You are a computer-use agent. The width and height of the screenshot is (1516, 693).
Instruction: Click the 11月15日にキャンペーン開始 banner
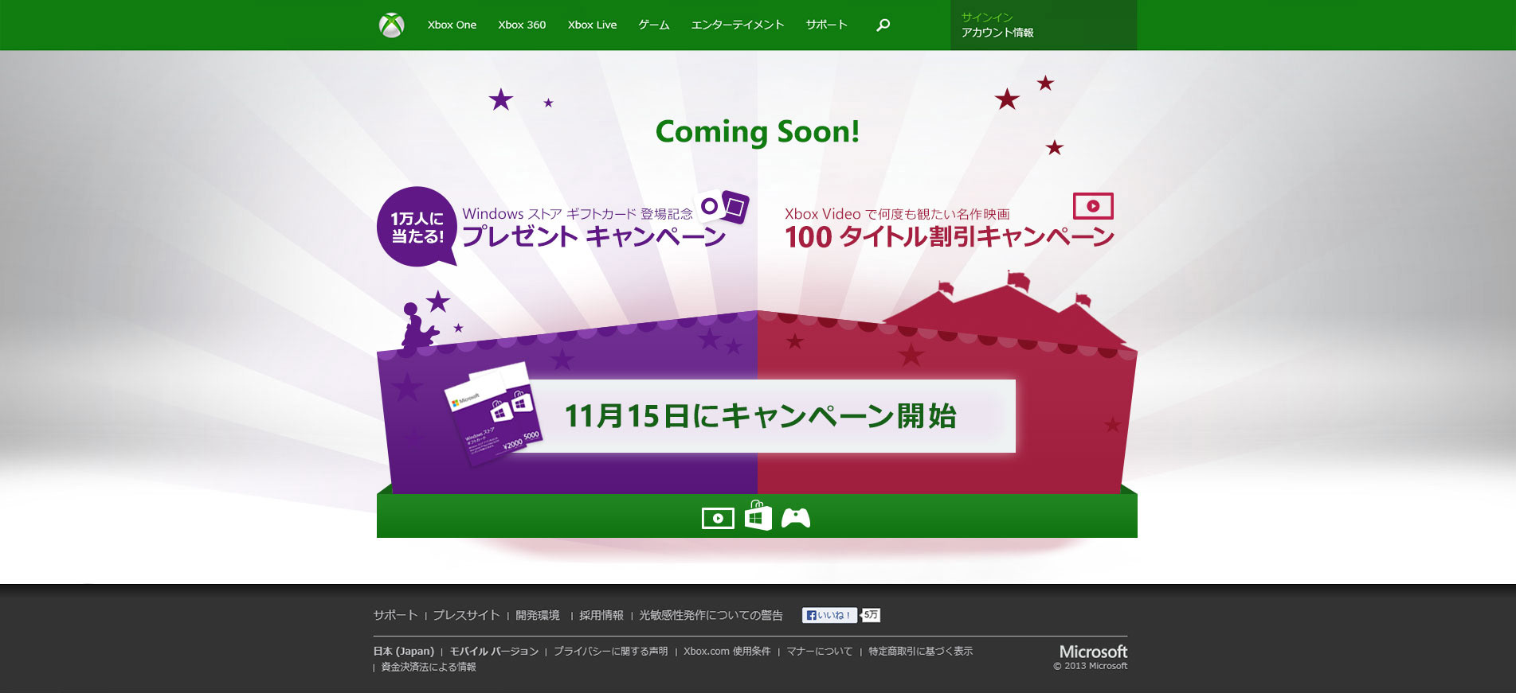pos(761,416)
